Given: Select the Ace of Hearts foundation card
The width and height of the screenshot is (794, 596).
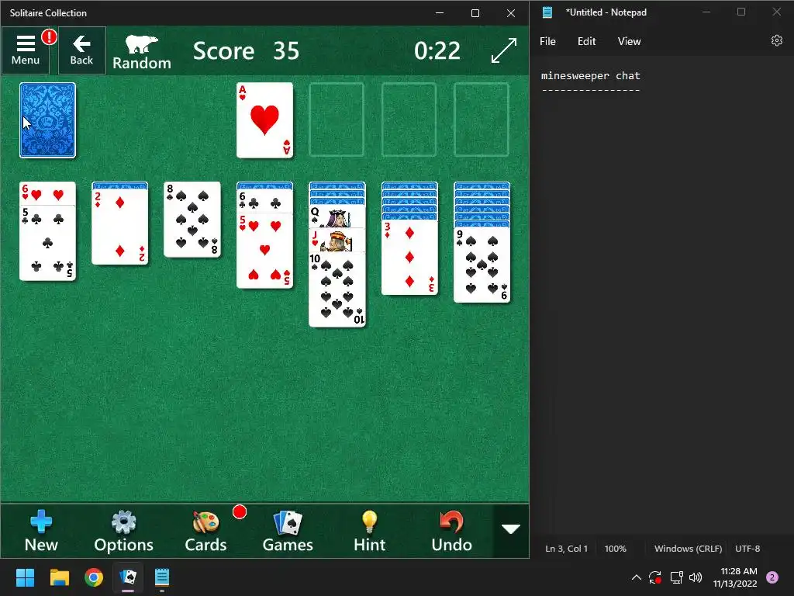Looking at the screenshot, I should [x=265, y=120].
